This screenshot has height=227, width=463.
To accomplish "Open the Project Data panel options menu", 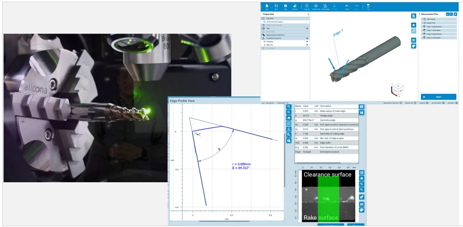I will pyautogui.click(x=308, y=14).
